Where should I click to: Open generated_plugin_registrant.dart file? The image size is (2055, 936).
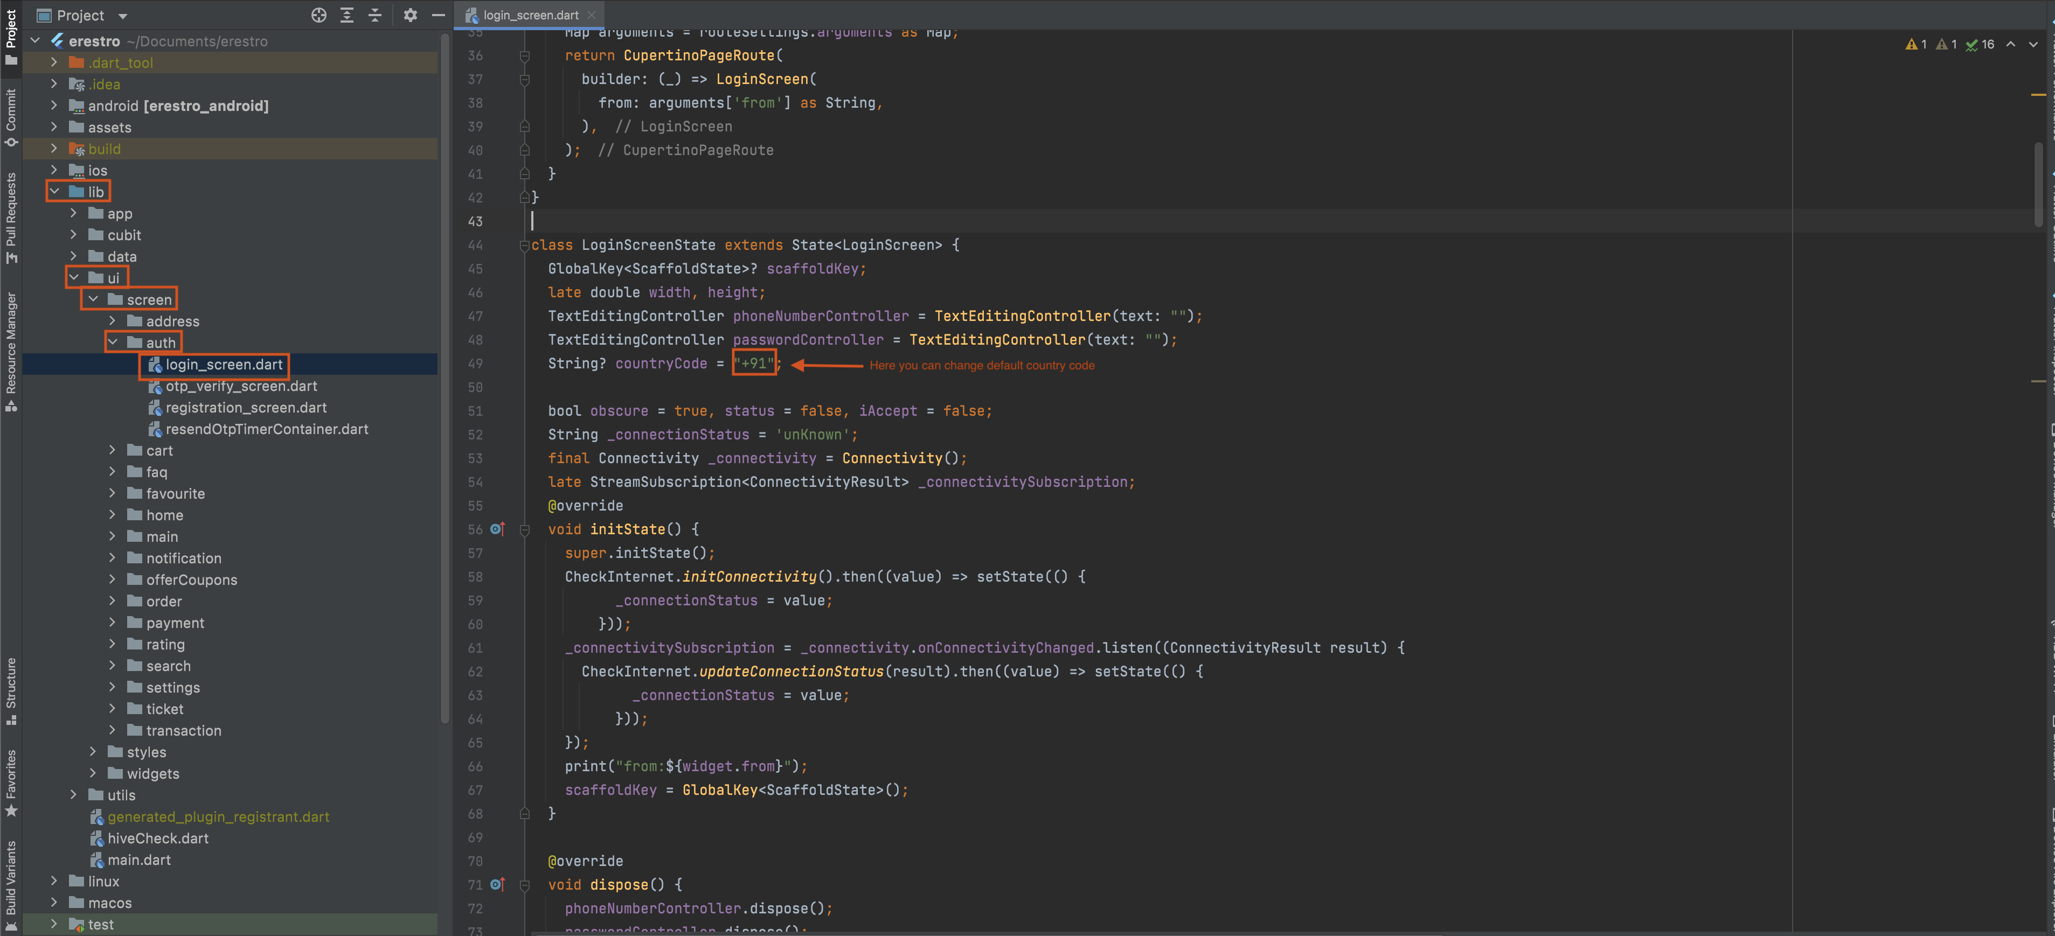pos(218,816)
